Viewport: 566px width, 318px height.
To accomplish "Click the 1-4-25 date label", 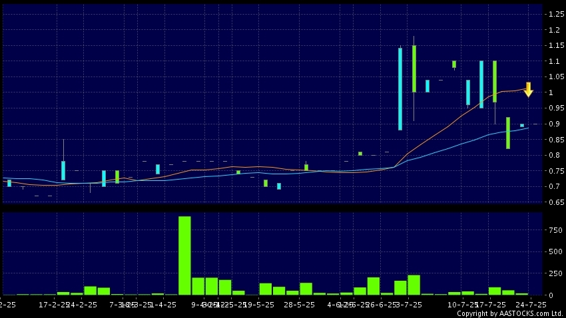I will click(x=163, y=305).
